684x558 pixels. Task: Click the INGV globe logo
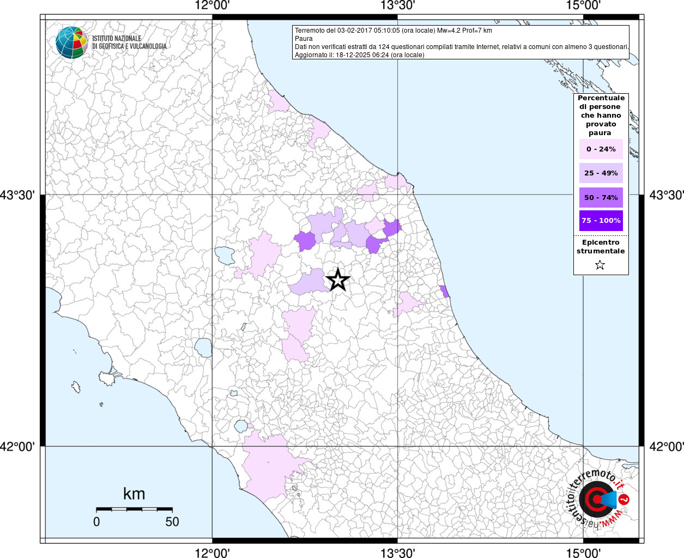pyautogui.click(x=71, y=42)
